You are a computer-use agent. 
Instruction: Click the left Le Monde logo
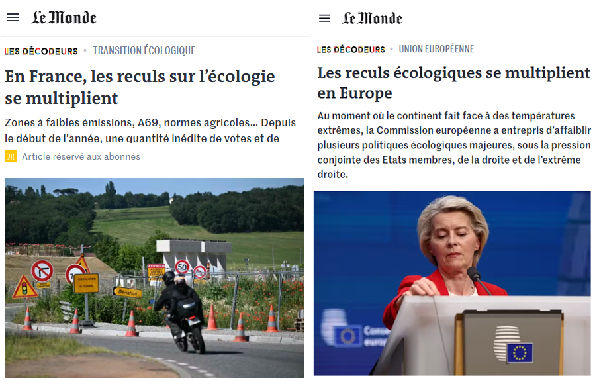tap(64, 18)
